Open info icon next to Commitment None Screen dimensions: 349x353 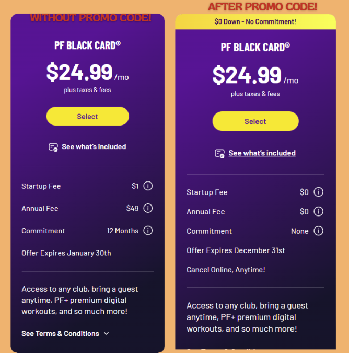tap(319, 231)
